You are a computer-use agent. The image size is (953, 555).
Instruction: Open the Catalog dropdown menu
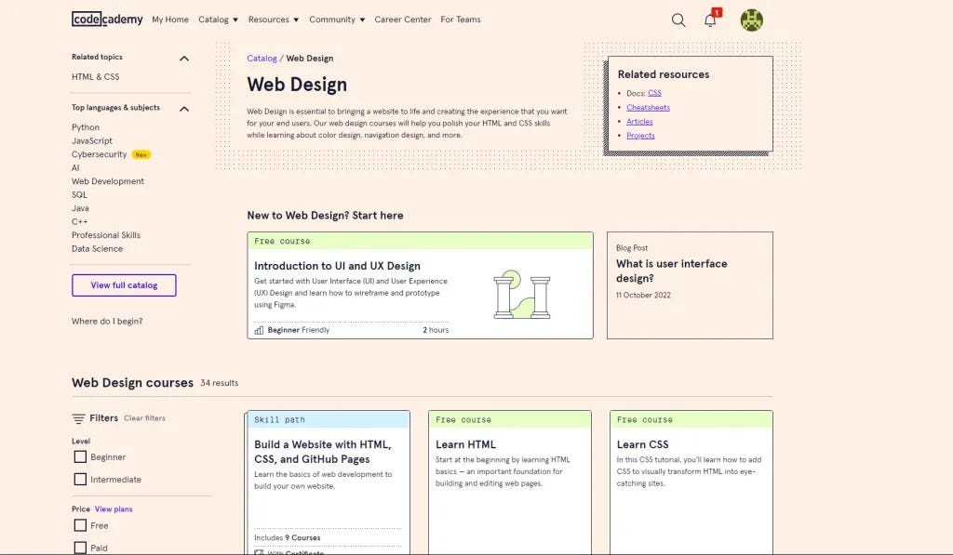pyautogui.click(x=218, y=20)
